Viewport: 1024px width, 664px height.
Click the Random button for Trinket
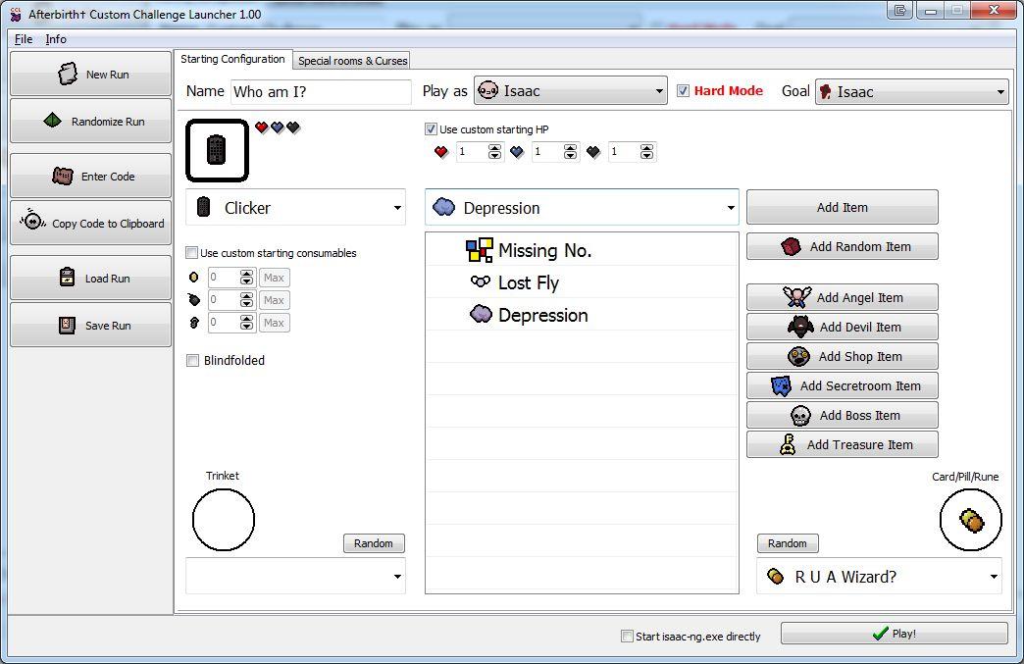pos(374,543)
